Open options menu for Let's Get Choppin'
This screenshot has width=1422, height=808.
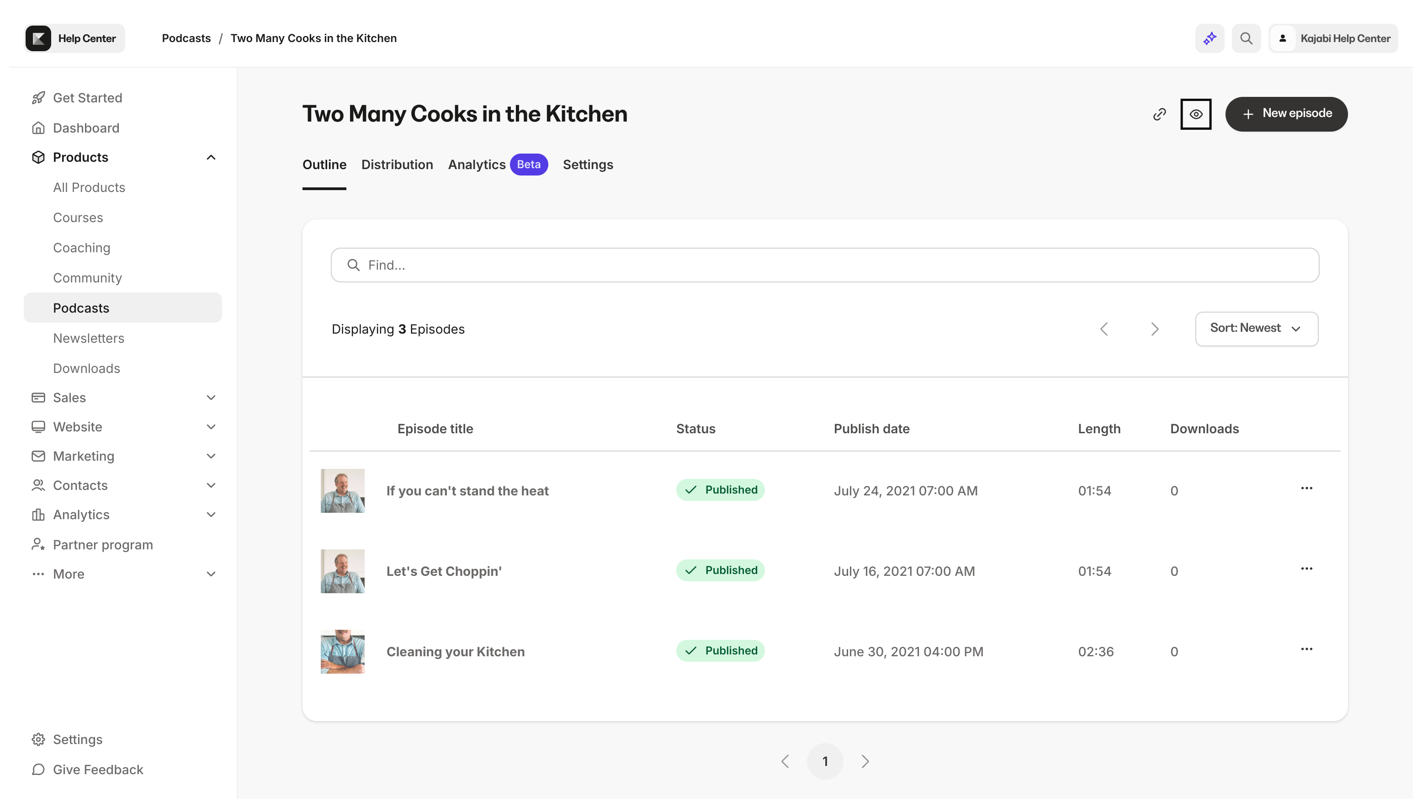(1306, 569)
